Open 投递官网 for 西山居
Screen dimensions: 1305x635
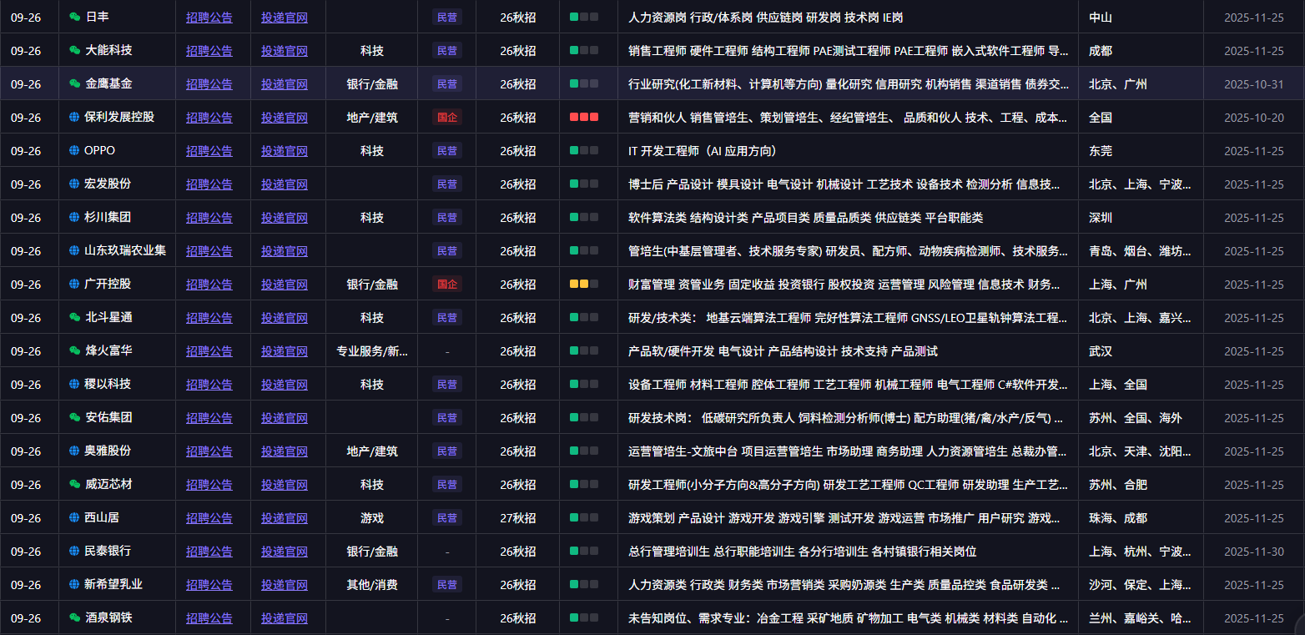tap(285, 517)
